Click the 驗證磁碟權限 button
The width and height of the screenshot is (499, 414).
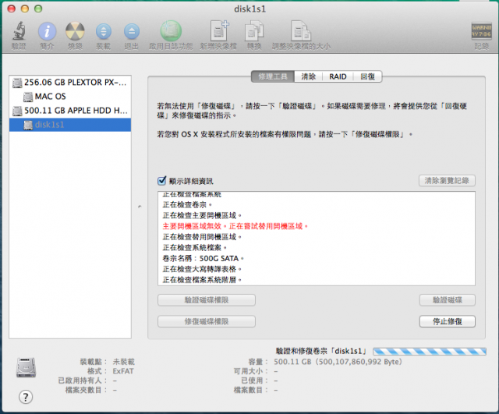pos(207,300)
